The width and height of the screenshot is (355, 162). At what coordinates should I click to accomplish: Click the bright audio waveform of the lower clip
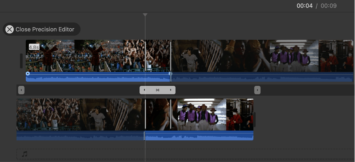click(x=199, y=136)
